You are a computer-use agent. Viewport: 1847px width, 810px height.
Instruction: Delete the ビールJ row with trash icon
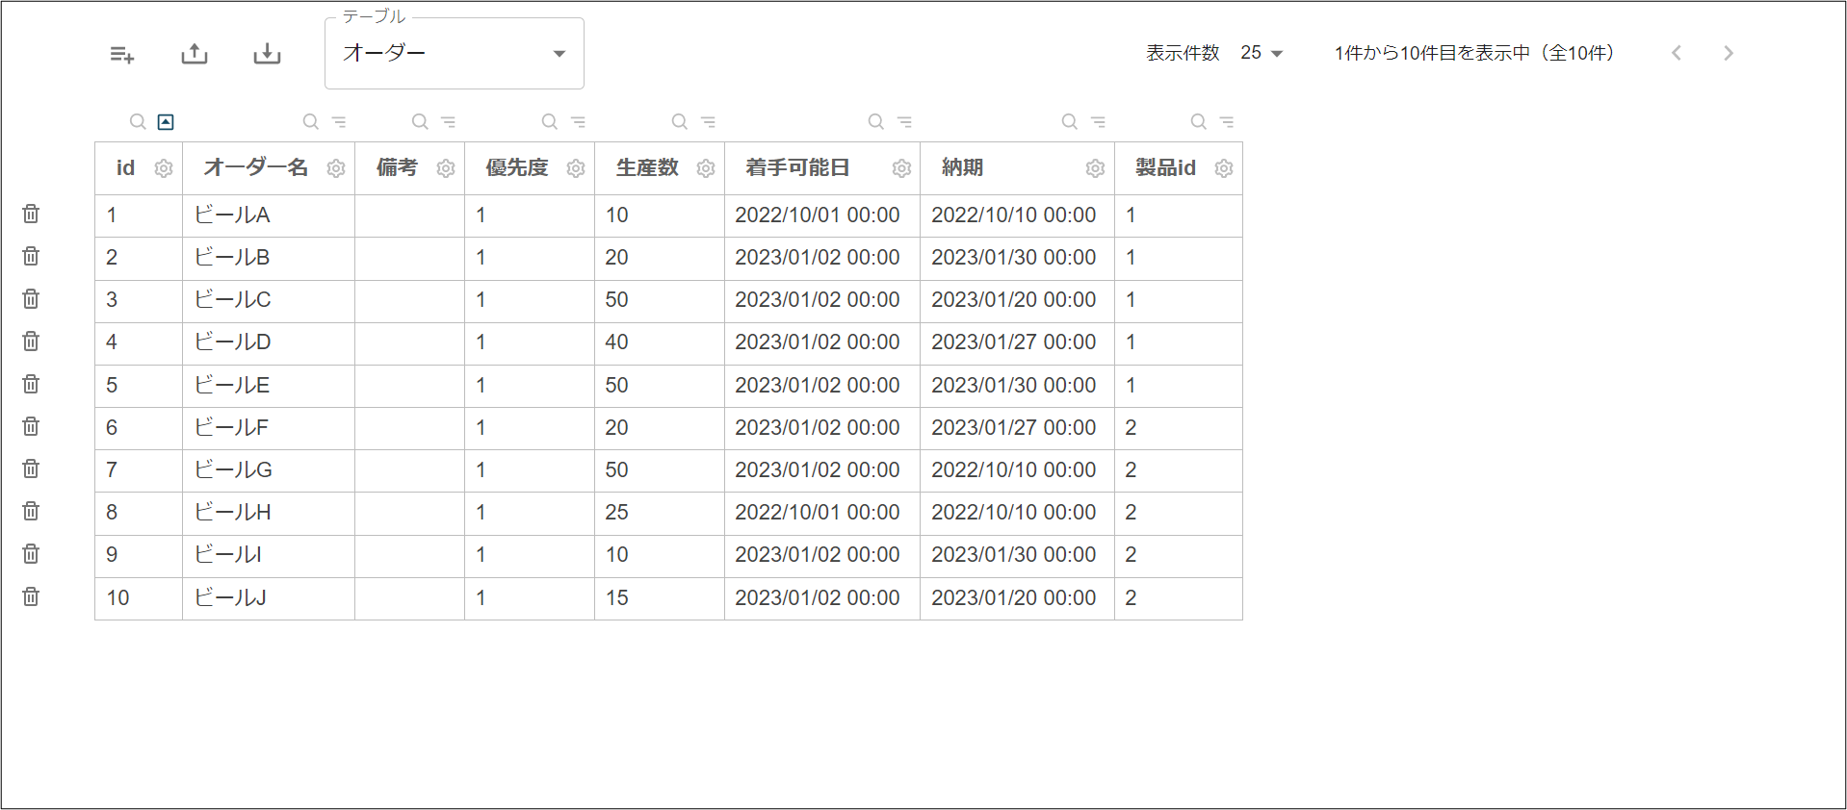click(31, 596)
